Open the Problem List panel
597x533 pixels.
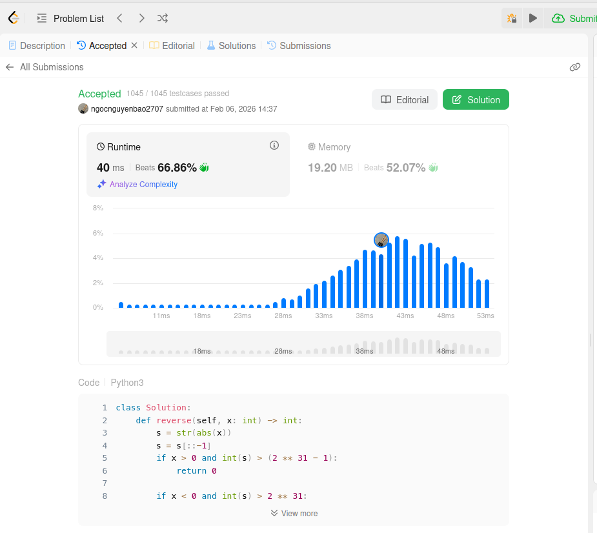pos(70,18)
